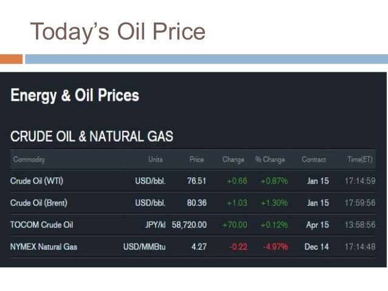Click the Contract column header
The image size is (388, 291).
click(x=314, y=160)
